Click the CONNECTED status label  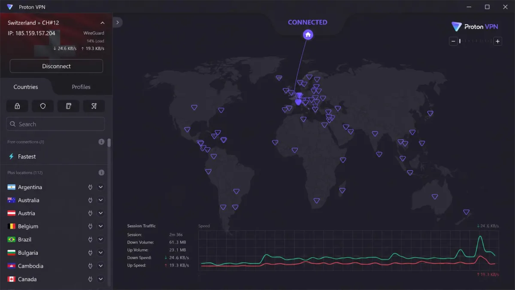308,22
